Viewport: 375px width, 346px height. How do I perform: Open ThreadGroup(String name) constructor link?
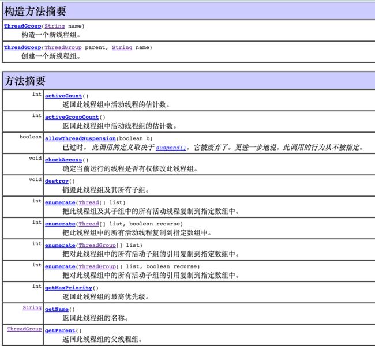pyautogui.click(x=22, y=26)
